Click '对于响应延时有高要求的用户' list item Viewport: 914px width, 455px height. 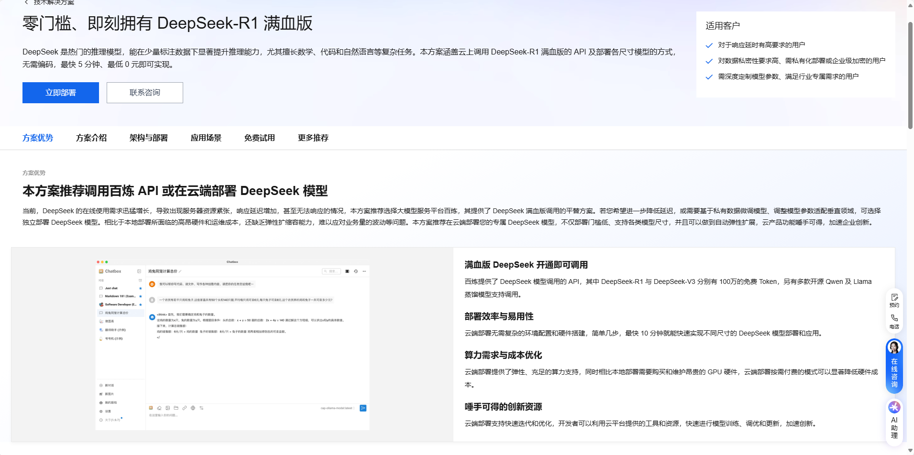[x=761, y=45]
